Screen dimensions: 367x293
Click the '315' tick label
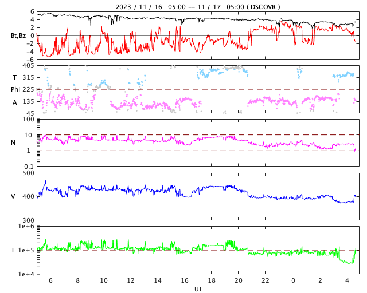tap(28, 78)
